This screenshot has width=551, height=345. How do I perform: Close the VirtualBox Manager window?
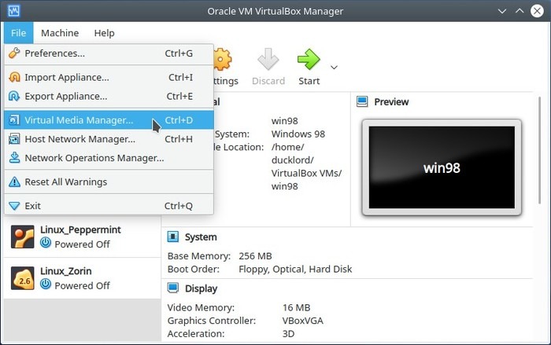[537, 11]
